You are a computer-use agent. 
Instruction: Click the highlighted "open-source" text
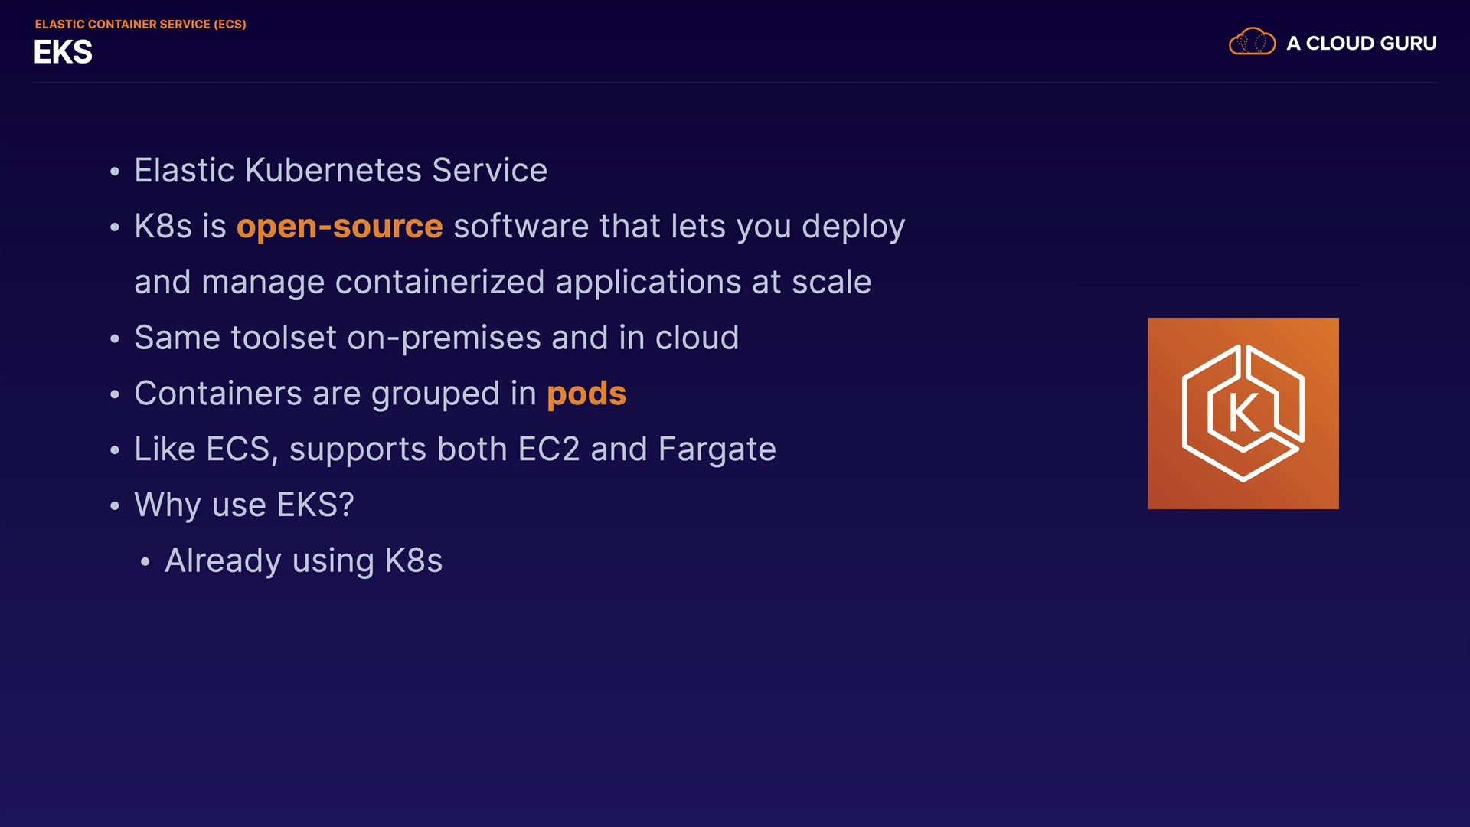coord(339,227)
